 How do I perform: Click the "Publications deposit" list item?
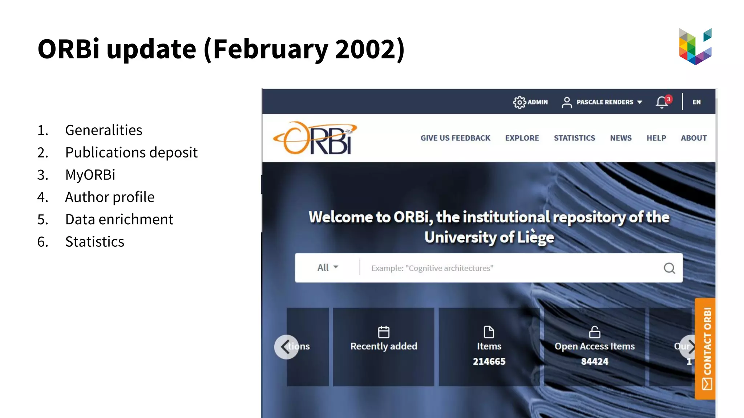tap(131, 153)
